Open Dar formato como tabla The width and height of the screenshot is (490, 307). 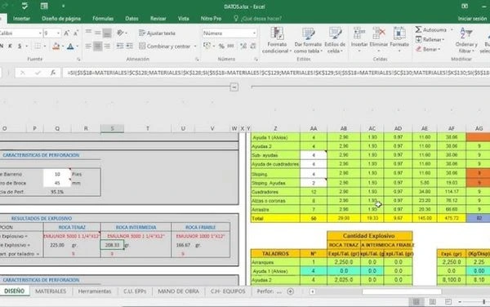coord(308,40)
